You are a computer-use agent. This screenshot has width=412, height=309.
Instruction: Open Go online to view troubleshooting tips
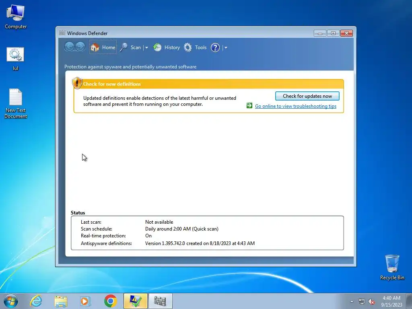point(296,106)
